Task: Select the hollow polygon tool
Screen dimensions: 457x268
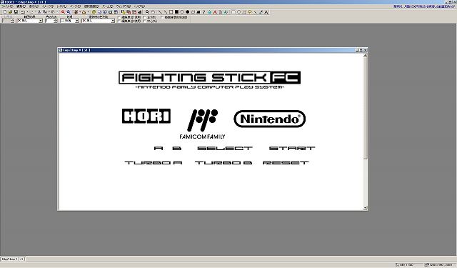Action: coord(193,12)
